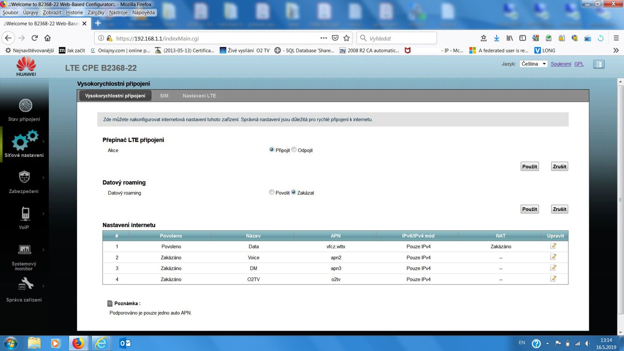Open the Firefox hamburger menu
The width and height of the screenshot is (624, 351).
(616, 38)
